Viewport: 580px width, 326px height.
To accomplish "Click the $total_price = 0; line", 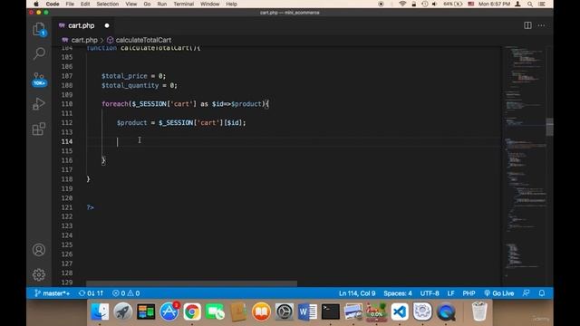I will [x=133, y=76].
